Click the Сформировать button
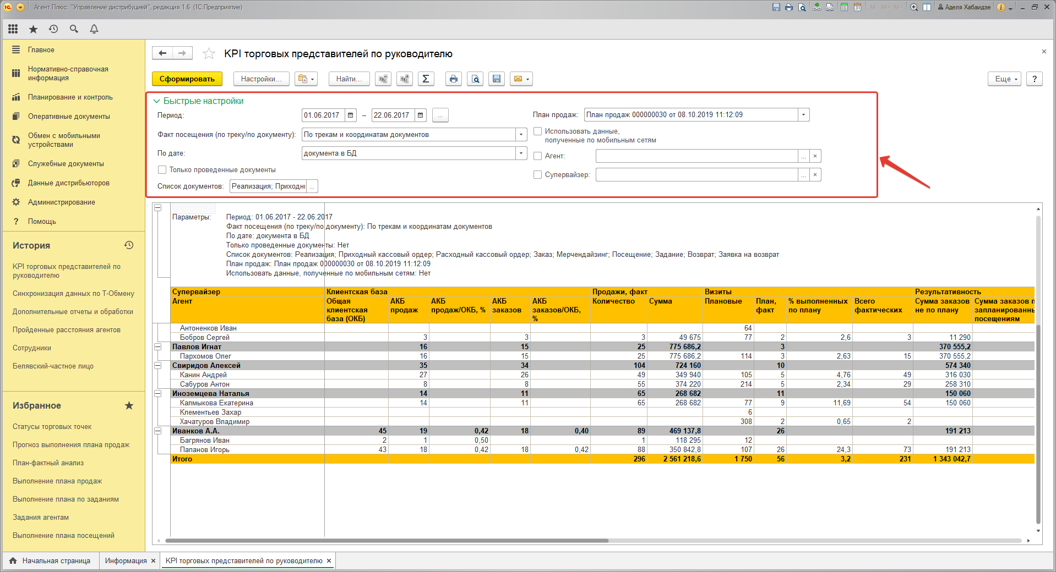 [x=187, y=79]
